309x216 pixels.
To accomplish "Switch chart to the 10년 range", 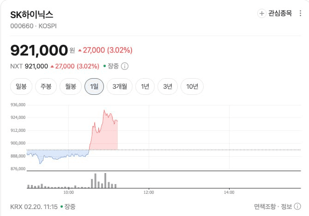I will [192, 86].
